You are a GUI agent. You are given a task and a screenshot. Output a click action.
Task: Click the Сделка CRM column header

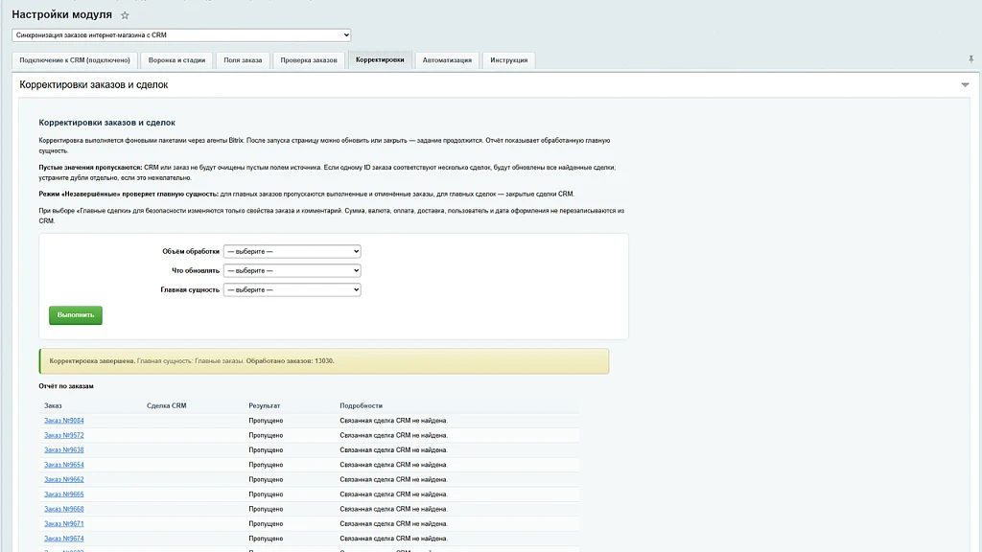[167, 405]
